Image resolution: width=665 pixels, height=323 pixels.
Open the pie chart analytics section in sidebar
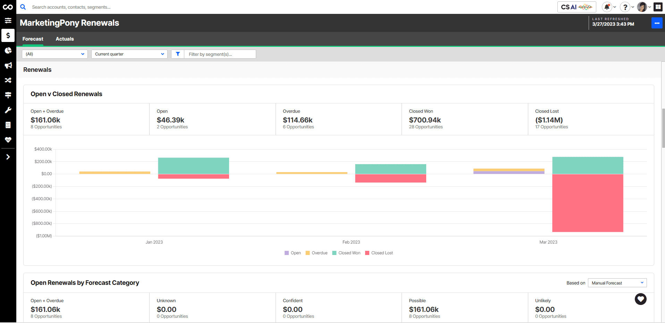[x=8, y=50]
